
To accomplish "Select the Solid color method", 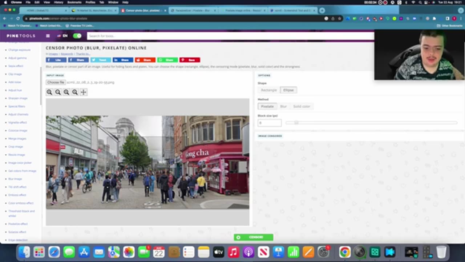I will [302, 106].
